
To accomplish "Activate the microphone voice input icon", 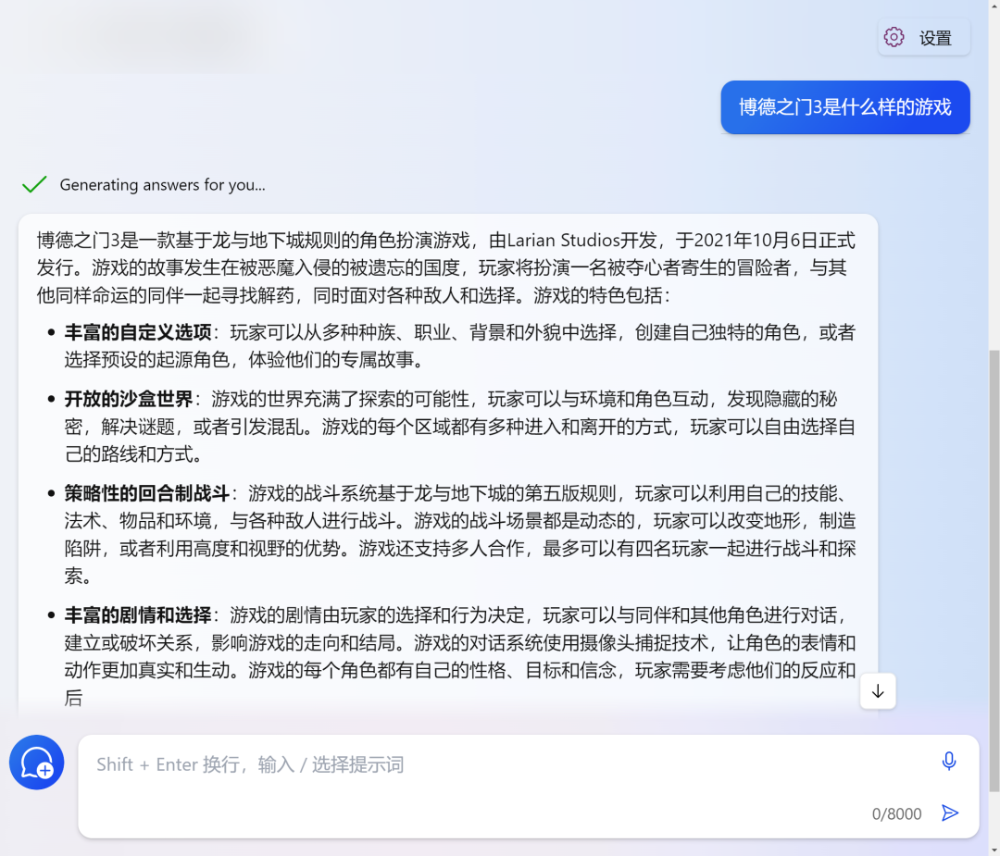I will (949, 761).
